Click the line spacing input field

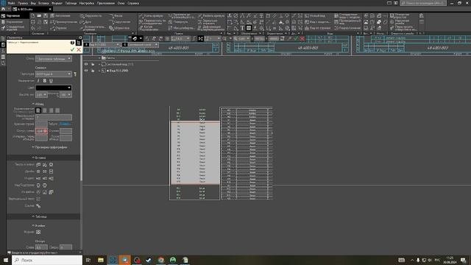pos(54,117)
